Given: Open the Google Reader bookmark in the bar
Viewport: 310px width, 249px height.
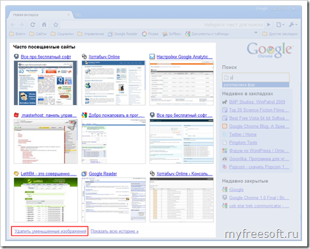Looking at the screenshot, I should tap(123, 34).
